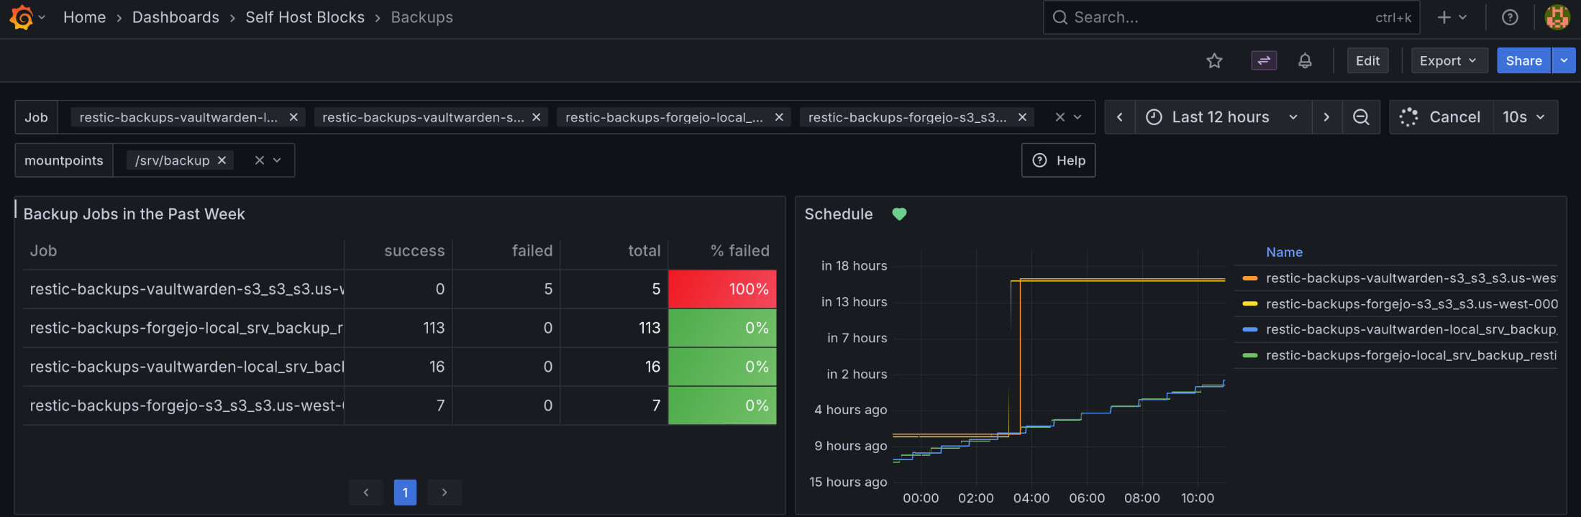The width and height of the screenshot is (1581, 517).
Task: Toggle restic-backups-vaultwarden-local series in legend
Action: [1411, 329]
